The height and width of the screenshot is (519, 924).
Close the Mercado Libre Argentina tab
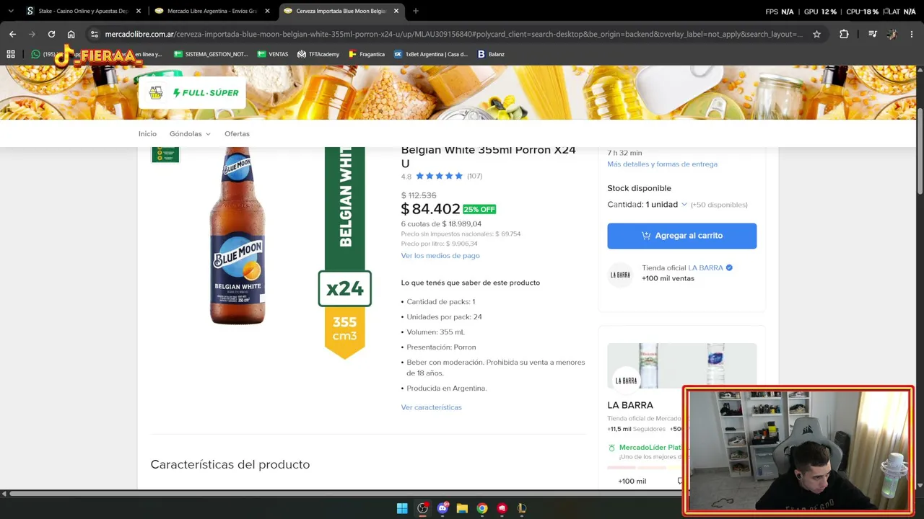tap(267, 11)
